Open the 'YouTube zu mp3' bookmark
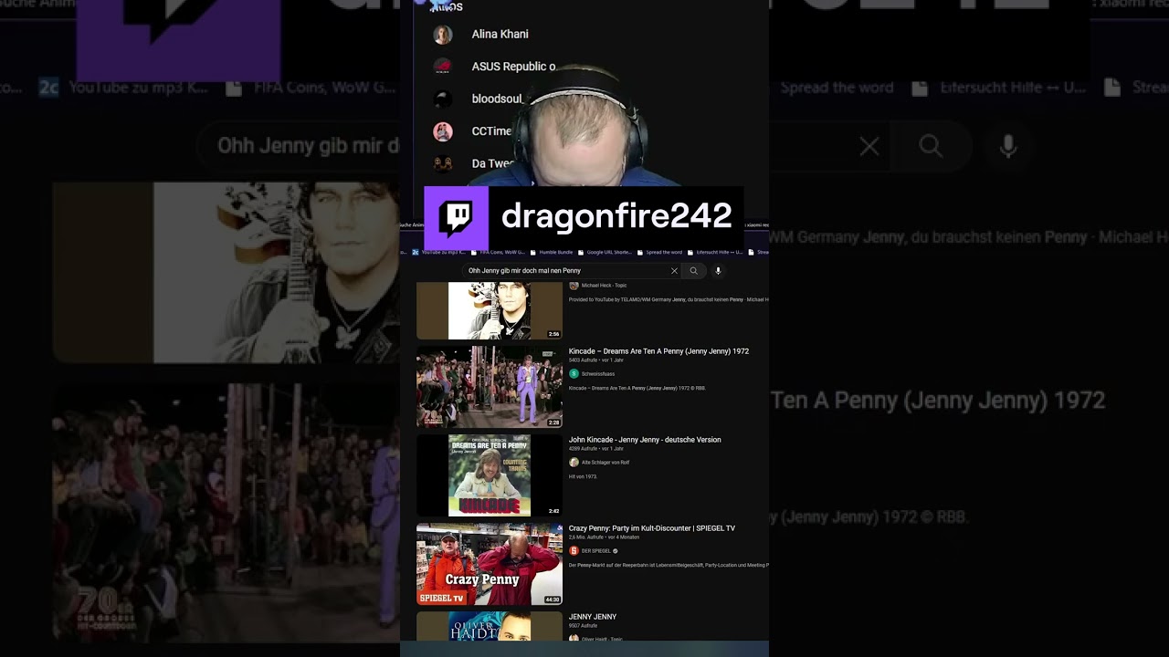 439,252
